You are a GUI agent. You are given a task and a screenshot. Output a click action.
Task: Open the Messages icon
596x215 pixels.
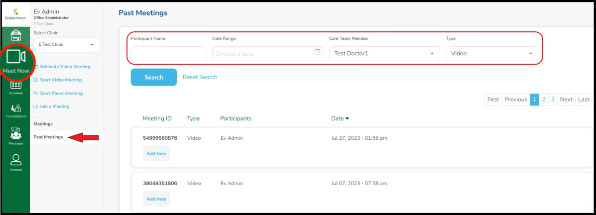(x=16, y=134)
